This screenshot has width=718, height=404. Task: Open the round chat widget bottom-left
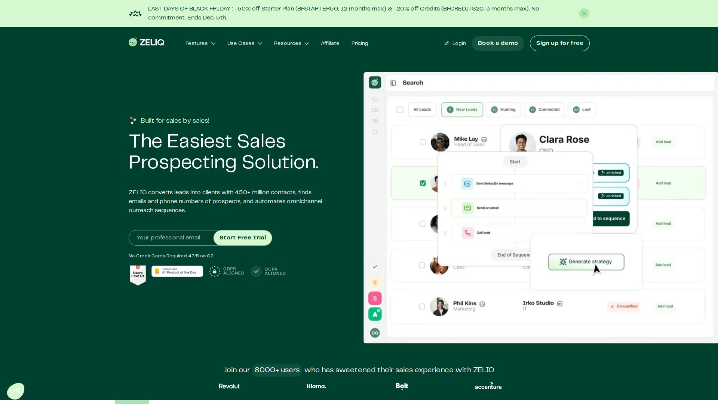[16, 391]
